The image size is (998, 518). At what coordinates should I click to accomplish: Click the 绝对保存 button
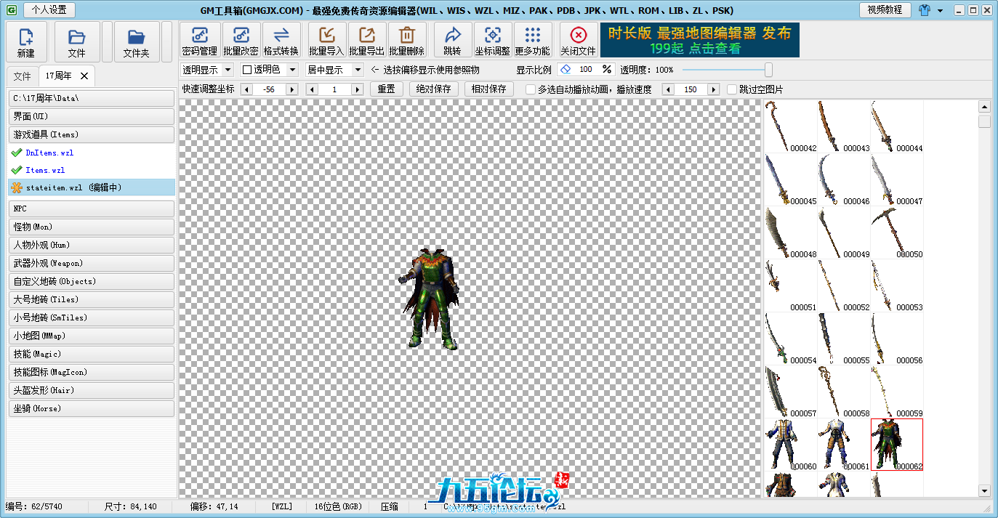point(434,89)
